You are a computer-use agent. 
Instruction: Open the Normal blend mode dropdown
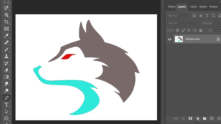183,23
